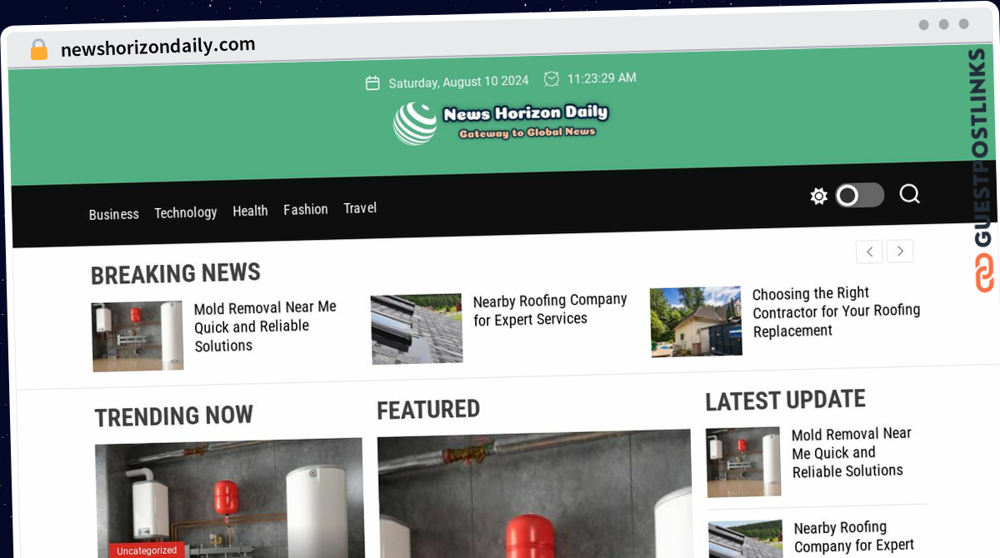The height and width of the screenshot is (558, 1000).
Task: Click the date 'Saturday, August 10 2024'
Action: click(x=458, y=82)
